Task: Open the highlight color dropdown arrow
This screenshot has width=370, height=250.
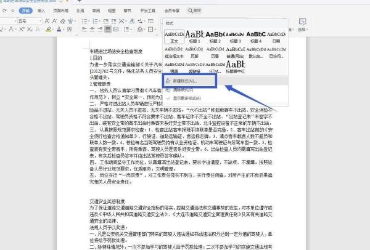Action: 53,30
